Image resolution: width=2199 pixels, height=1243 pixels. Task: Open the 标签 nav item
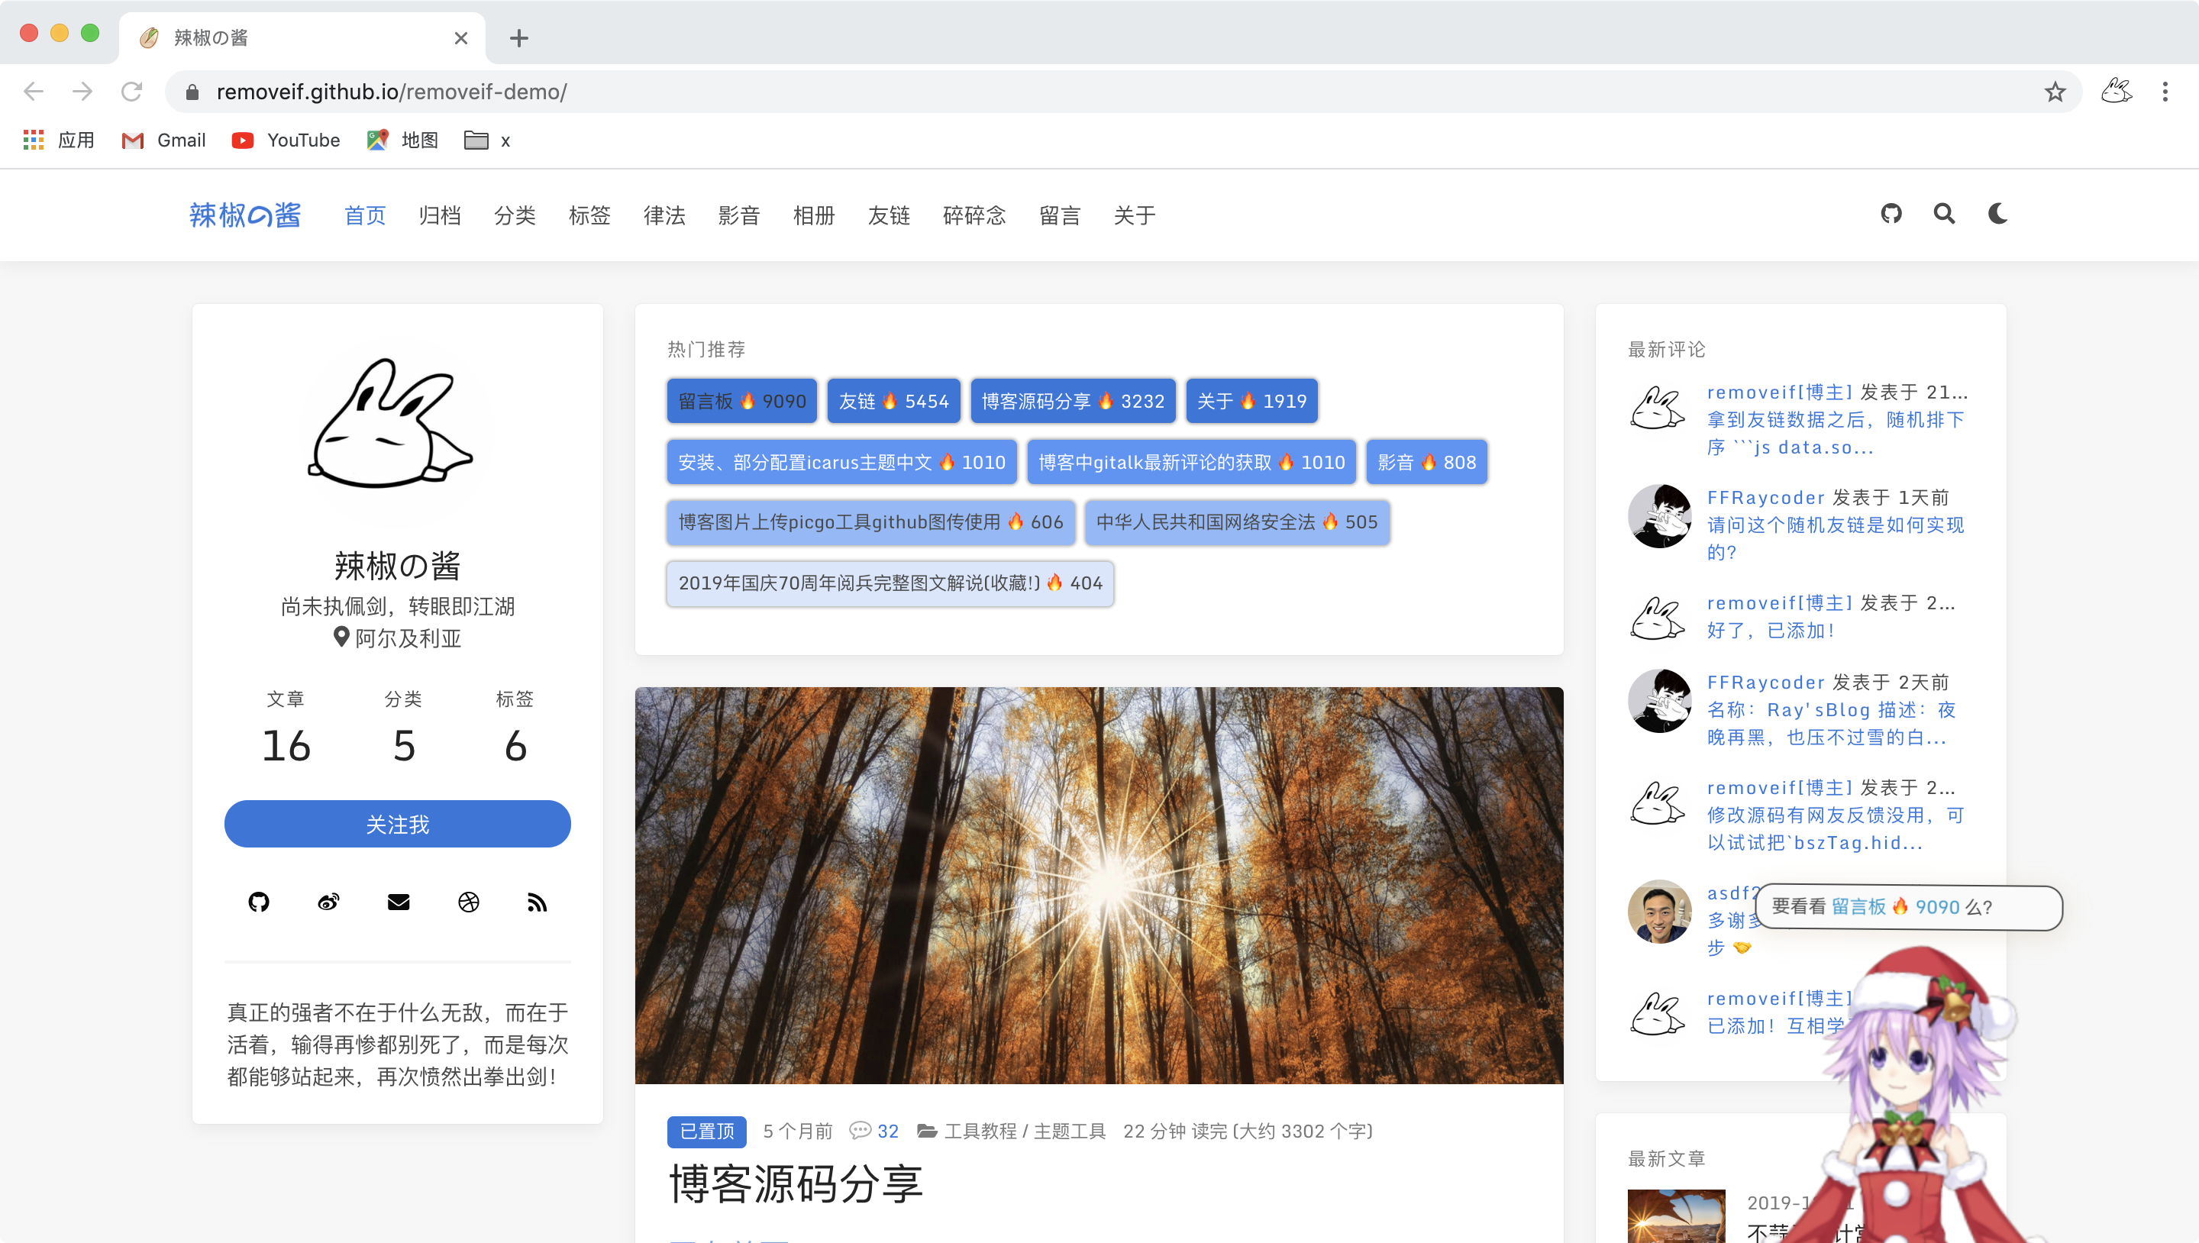click(x=590, y=215)
